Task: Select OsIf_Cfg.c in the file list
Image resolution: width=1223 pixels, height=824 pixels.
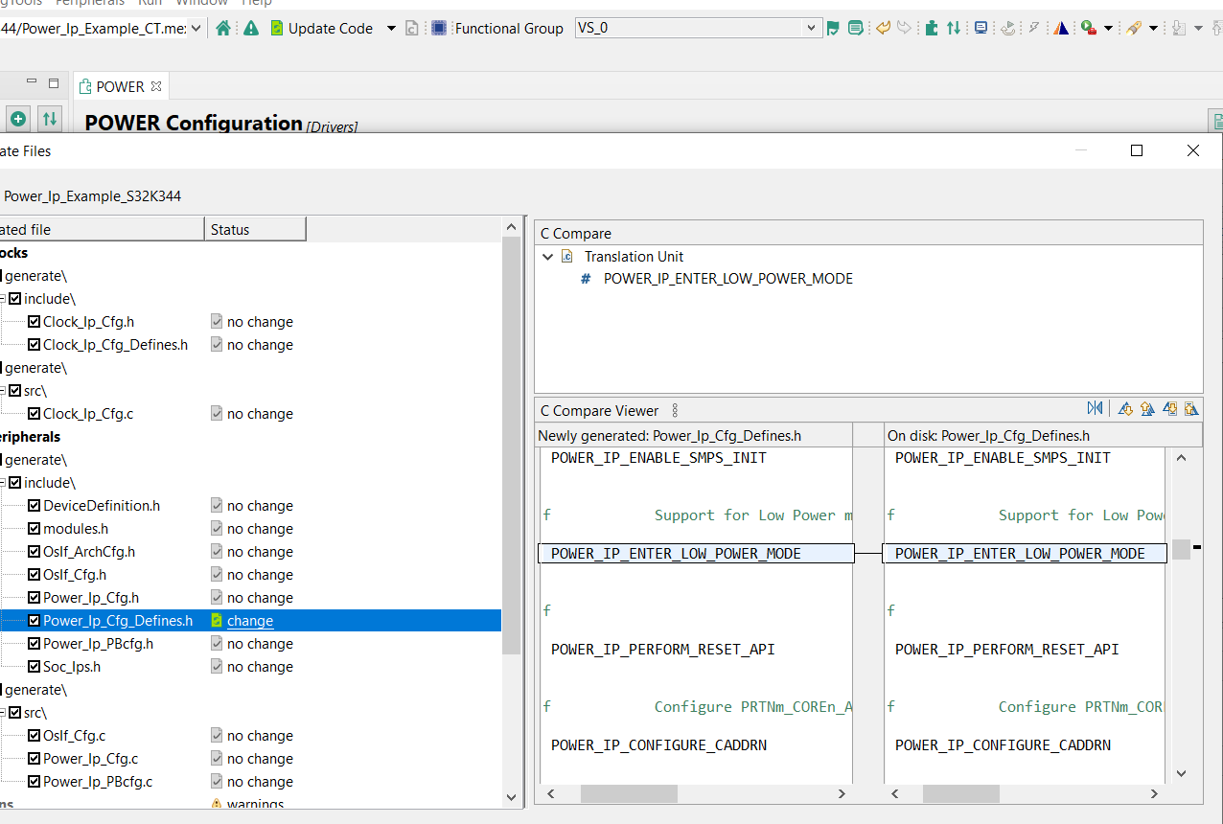Action: 74,736
